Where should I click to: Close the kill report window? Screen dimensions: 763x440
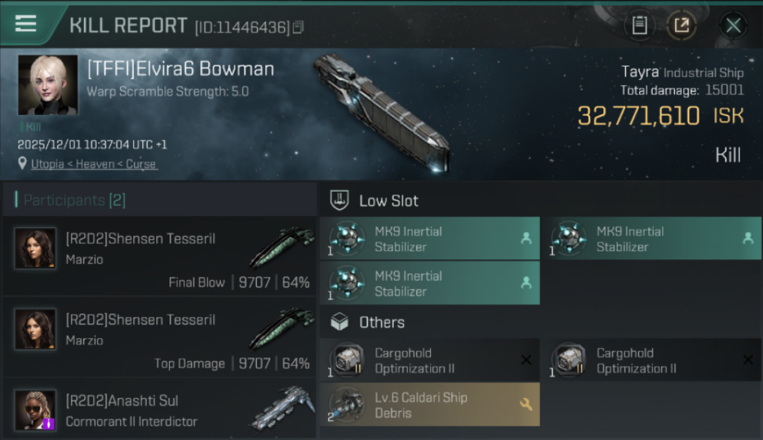(x=733, y=25)
